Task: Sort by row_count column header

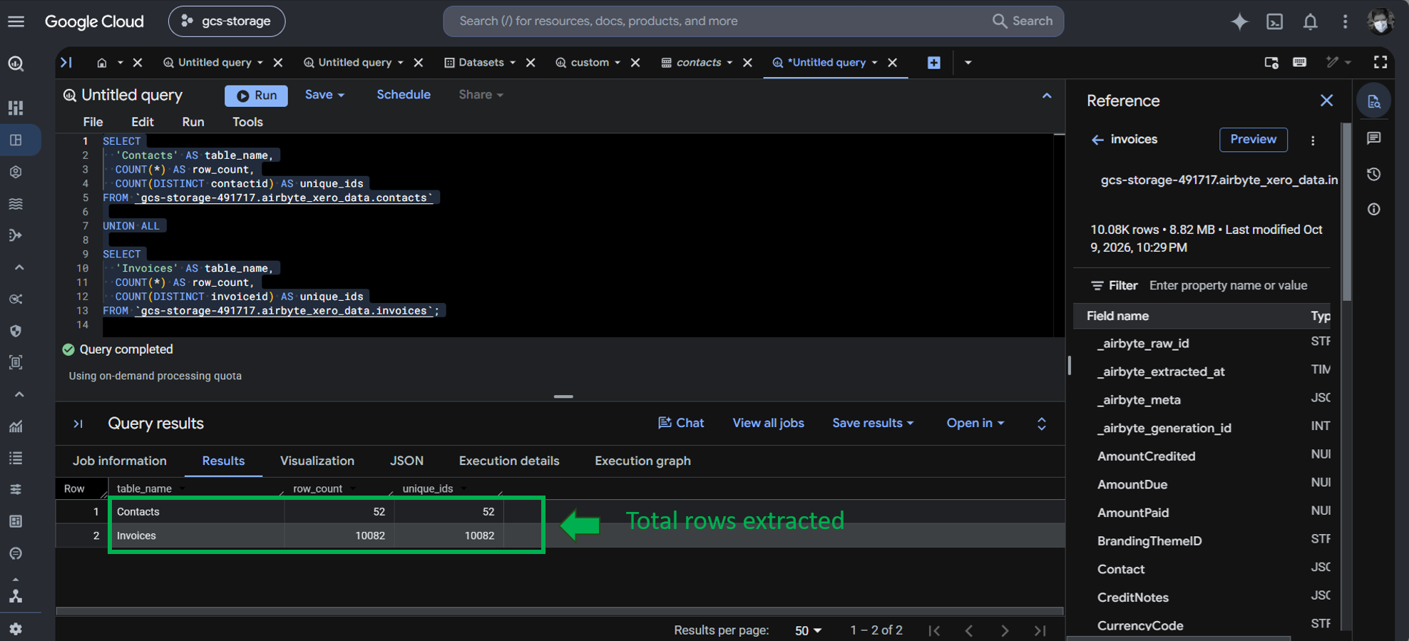Action: pyautogui.click(x=317, y=489)
